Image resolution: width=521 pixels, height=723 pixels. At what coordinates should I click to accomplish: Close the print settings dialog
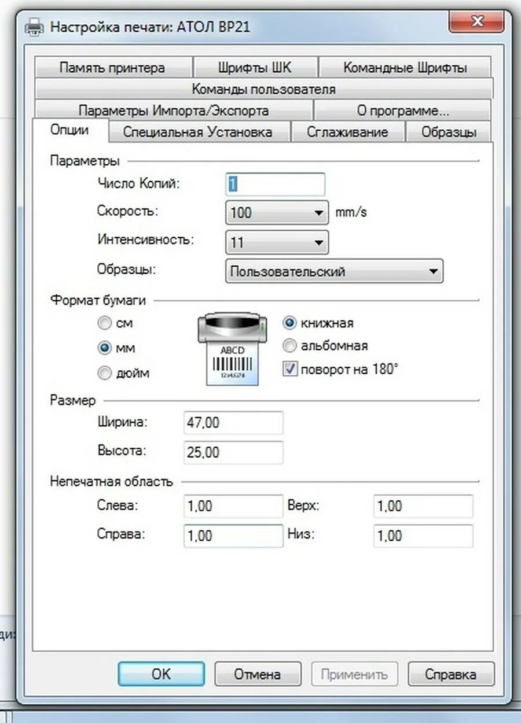point(477,23)
